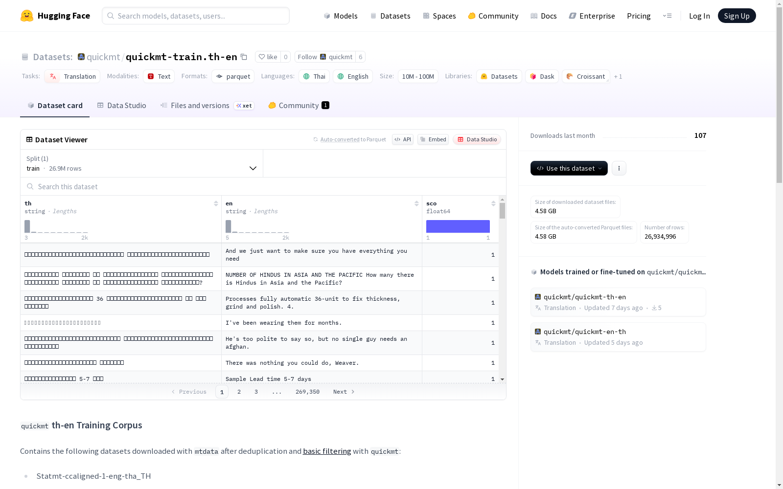The image size is (783, 489).
Task: Click the Datasets database icon beside title
Action: click(25, 57)
